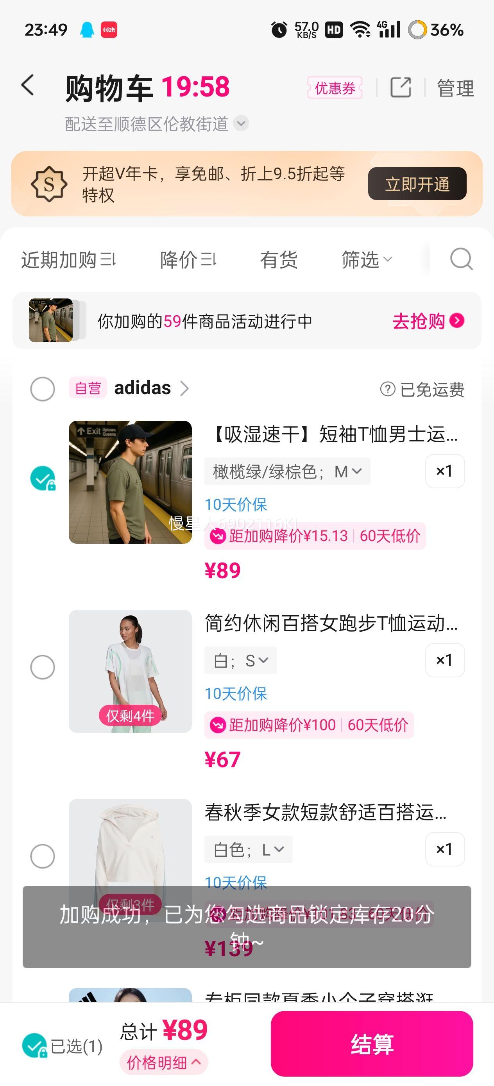494x1086 pixels.
Task: Adjust quantity ×1 for olive T-shirt
Action: pyautogui.click(x=445, y=471)
